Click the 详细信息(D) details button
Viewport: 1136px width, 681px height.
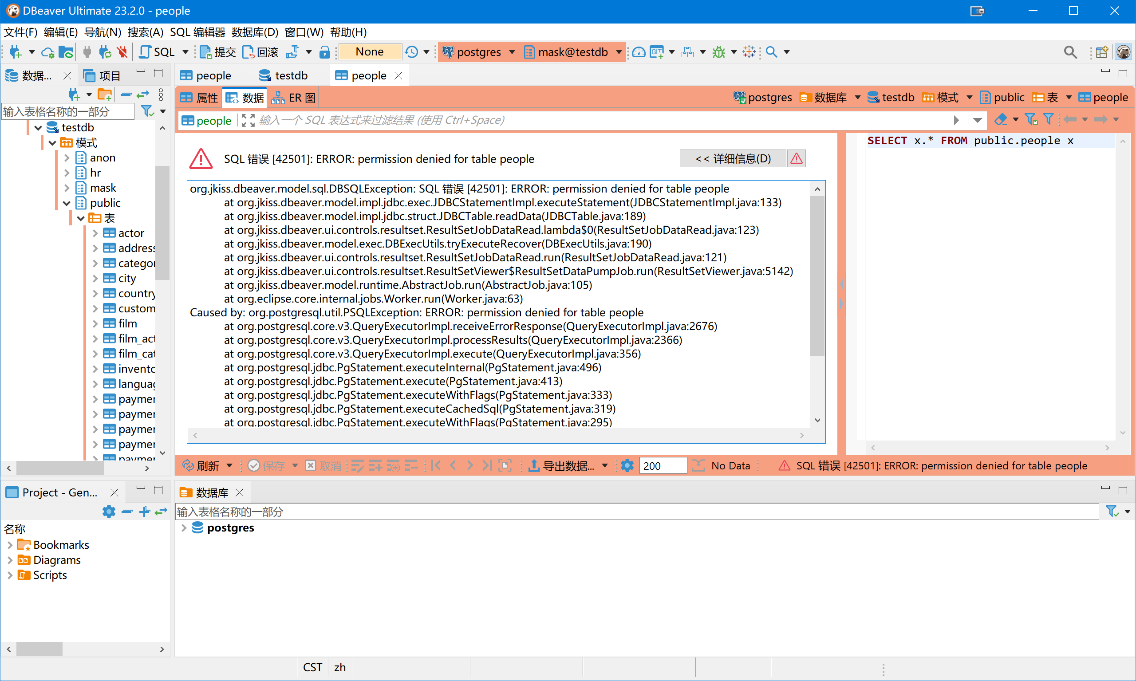pyautogui.click(x=733, y=159)
